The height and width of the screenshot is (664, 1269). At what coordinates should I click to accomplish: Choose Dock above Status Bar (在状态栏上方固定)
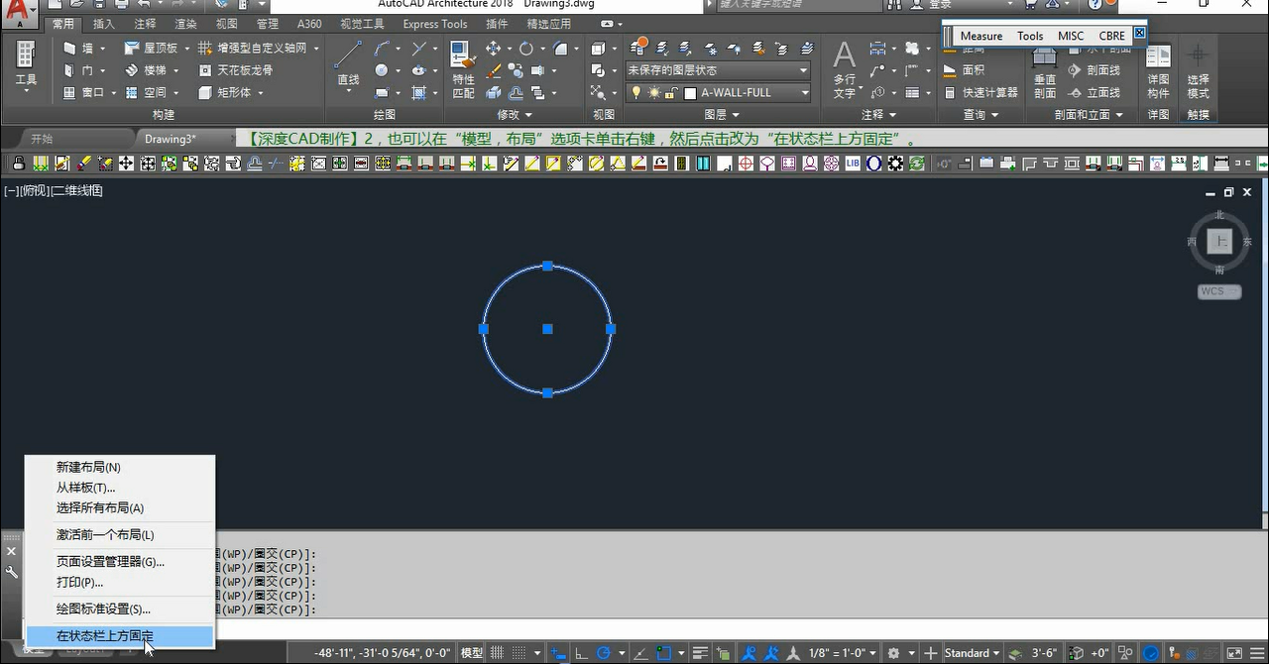tap(119, 636)
